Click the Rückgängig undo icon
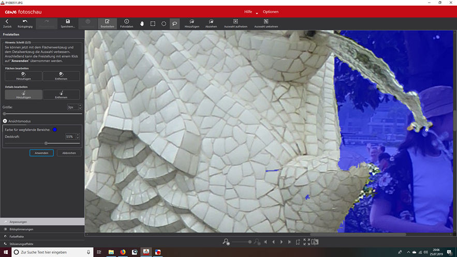Viewport: 457px width, 257px height. (x=25, y=22)
